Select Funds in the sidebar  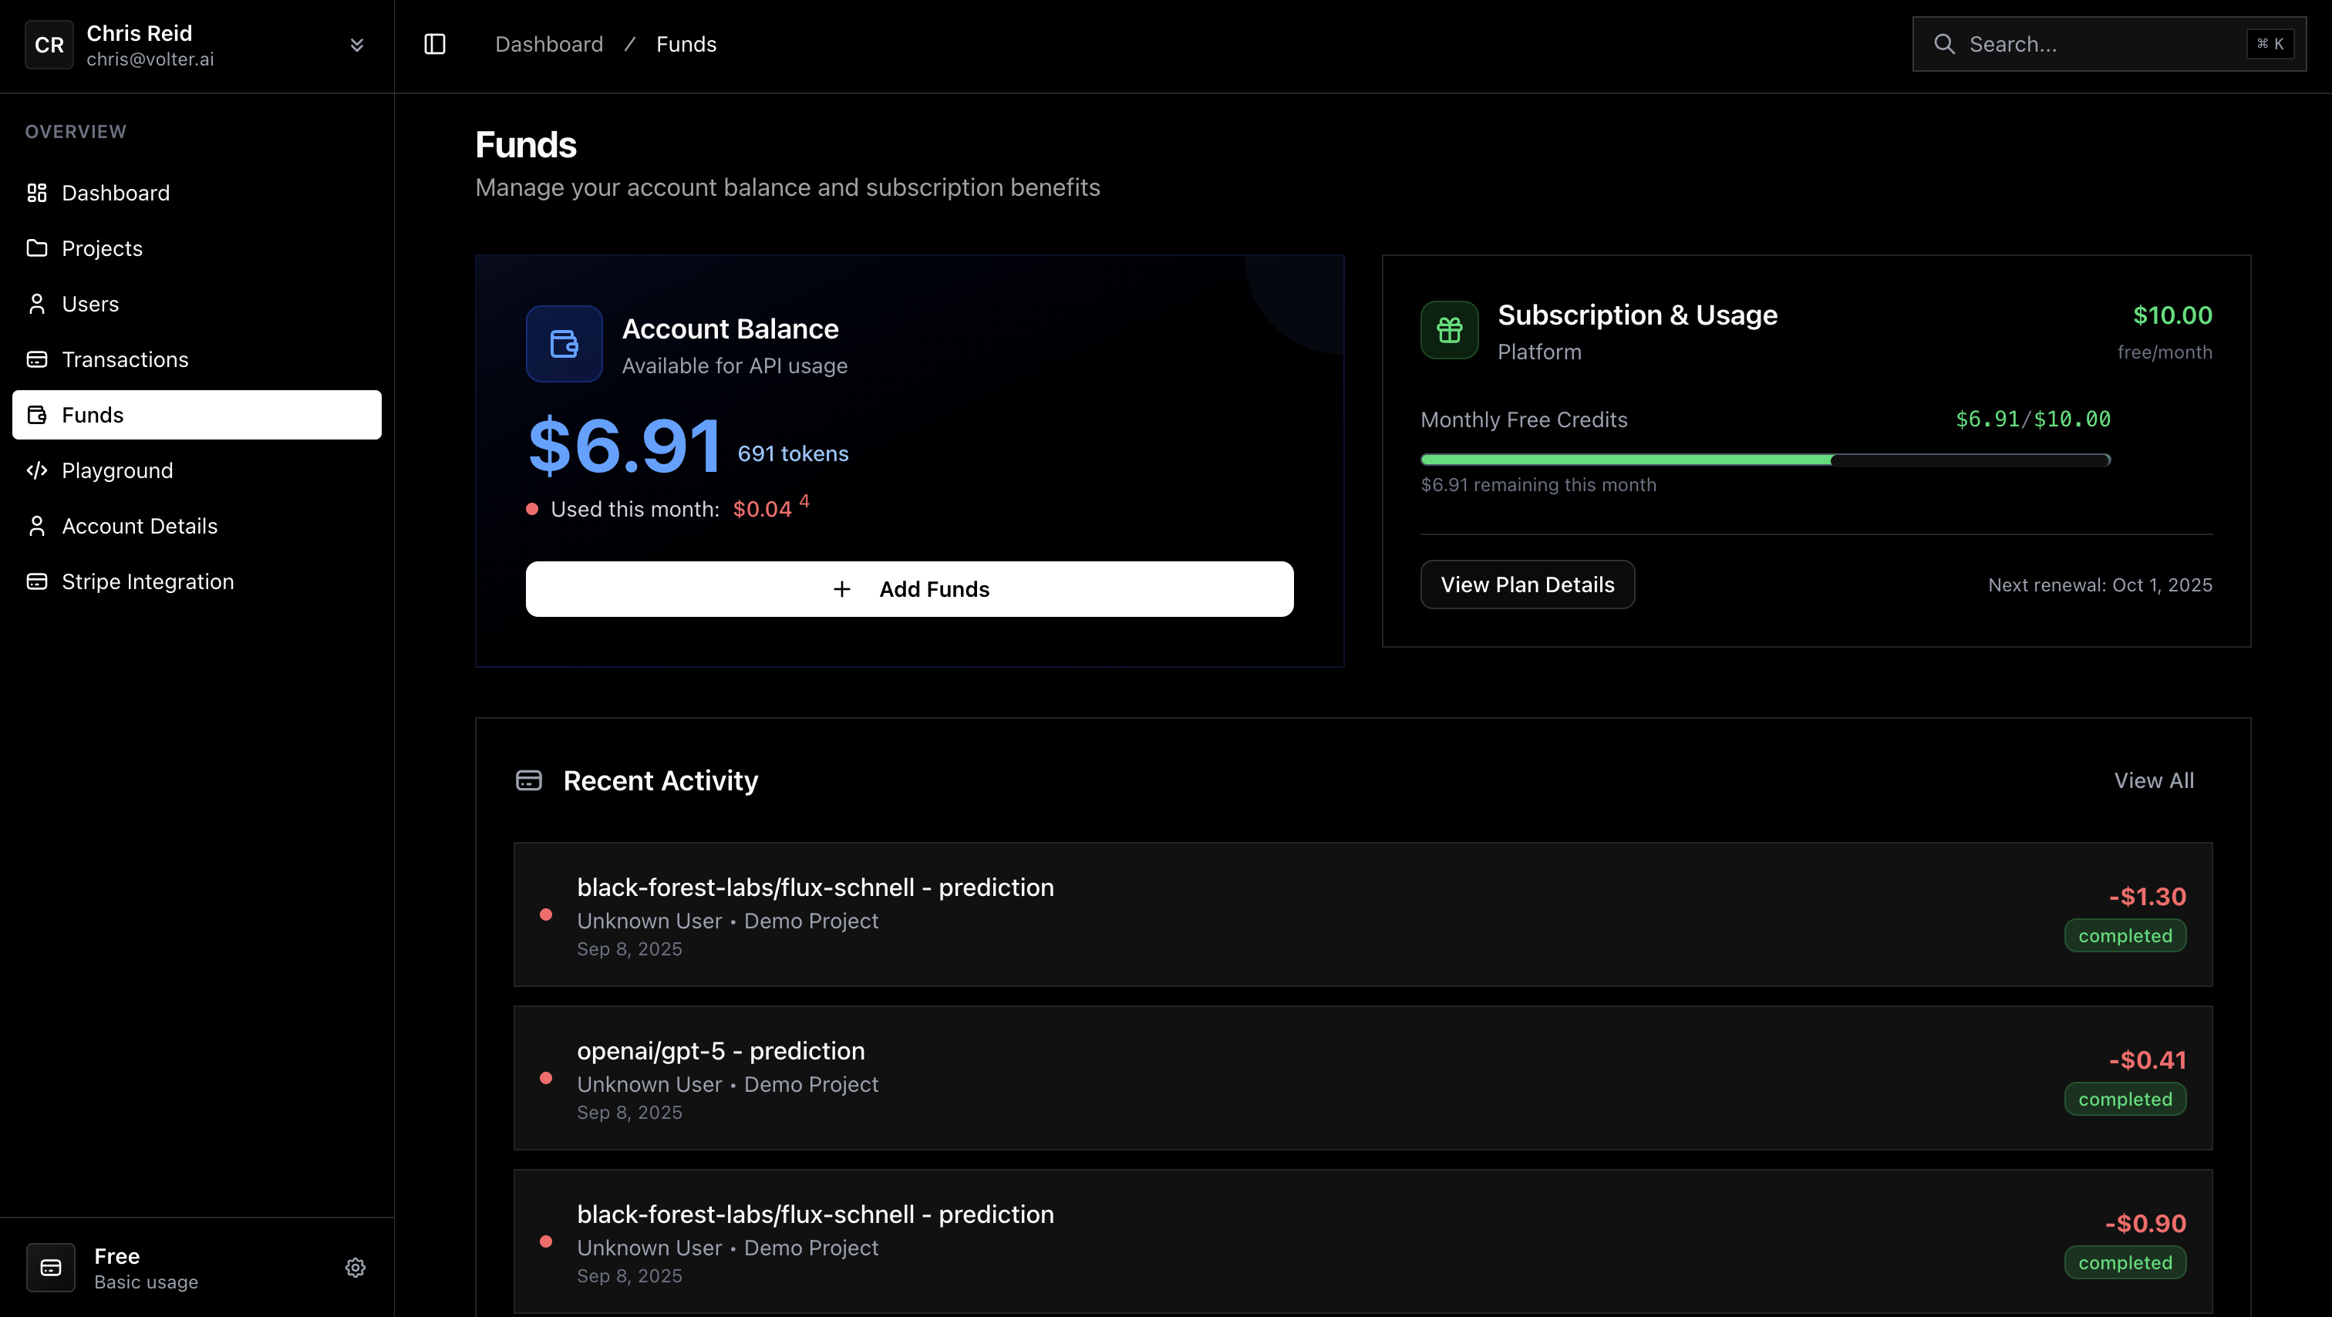click(x=197, y=415)
